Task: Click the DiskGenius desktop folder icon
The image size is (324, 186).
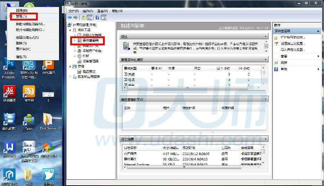Action: tap(48, 122)
